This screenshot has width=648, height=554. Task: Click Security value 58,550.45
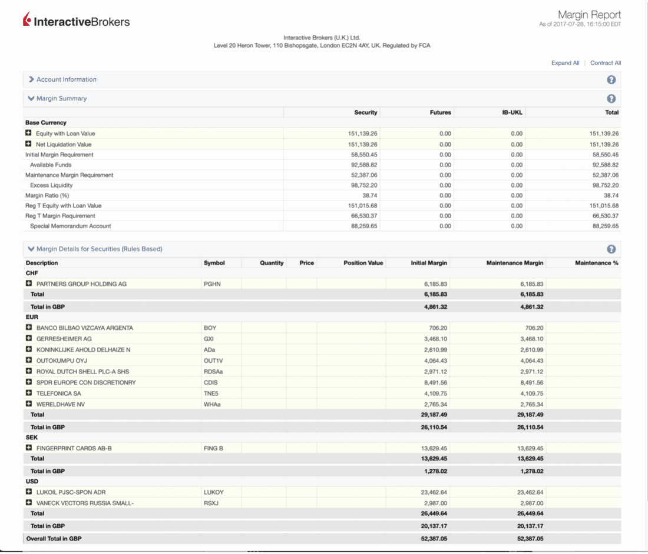click(363, 155)
